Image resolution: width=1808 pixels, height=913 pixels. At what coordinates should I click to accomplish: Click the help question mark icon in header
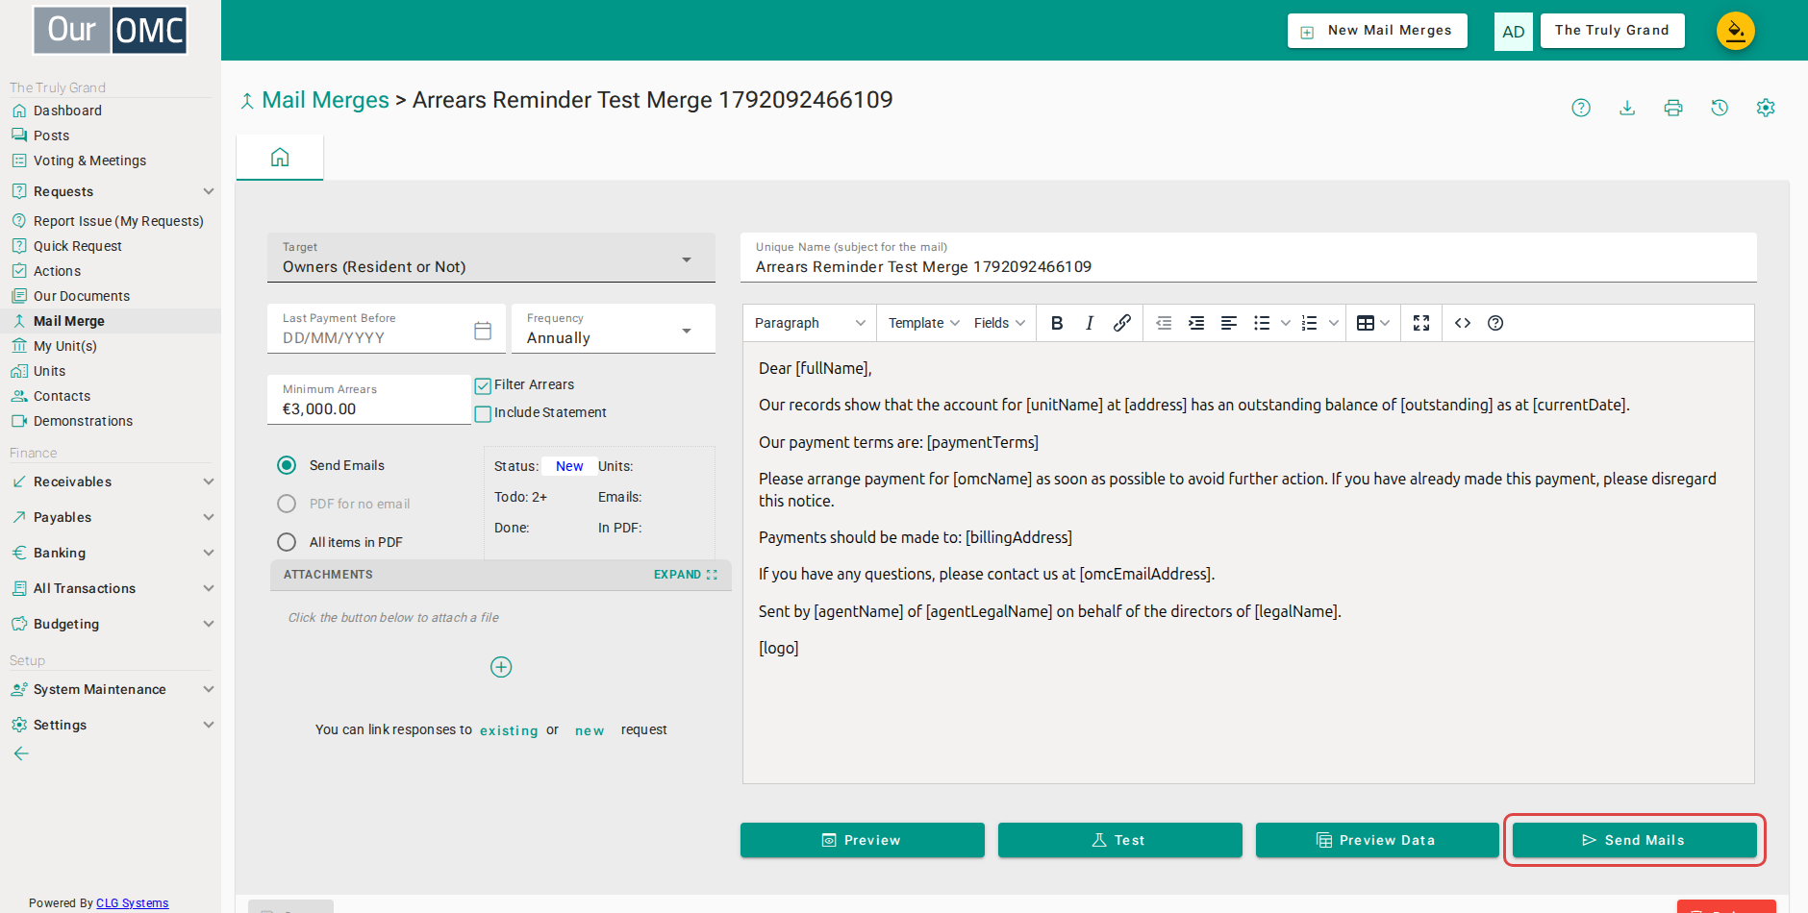coord(1581,108)
